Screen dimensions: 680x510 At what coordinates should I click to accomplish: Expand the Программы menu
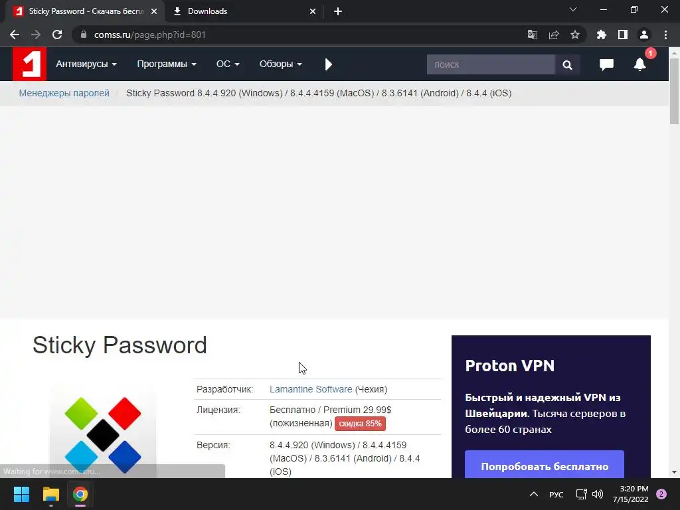click(167, 64)
